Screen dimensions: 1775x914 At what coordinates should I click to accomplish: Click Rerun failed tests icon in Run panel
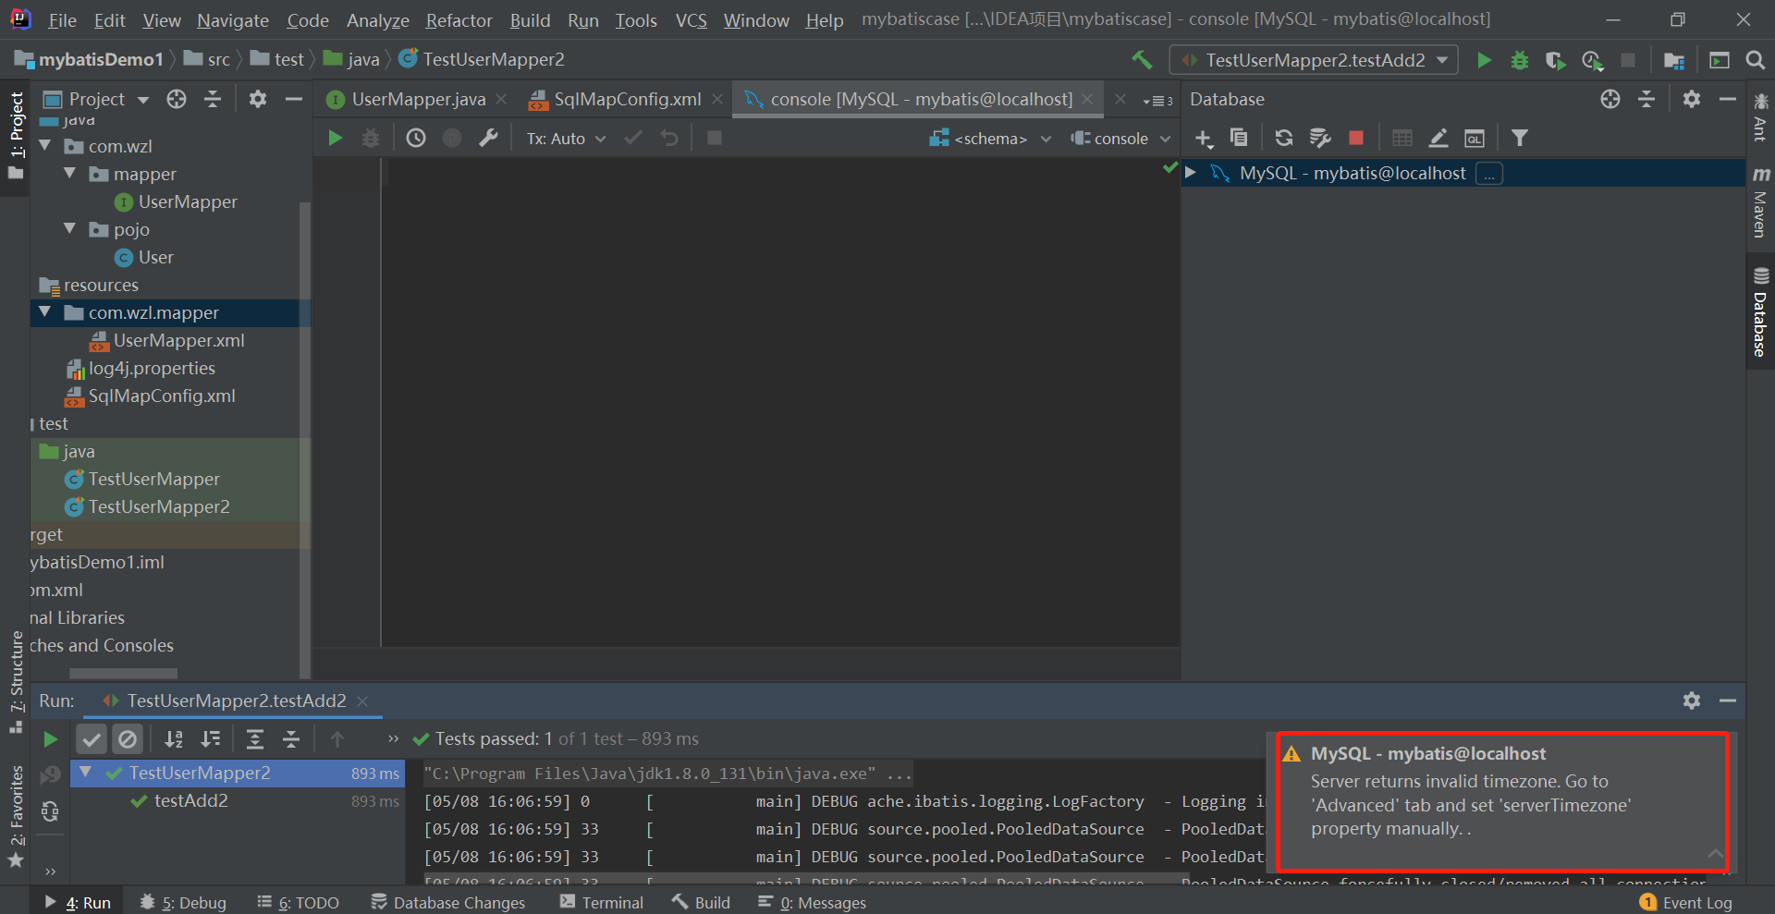[x=50, y=774]
